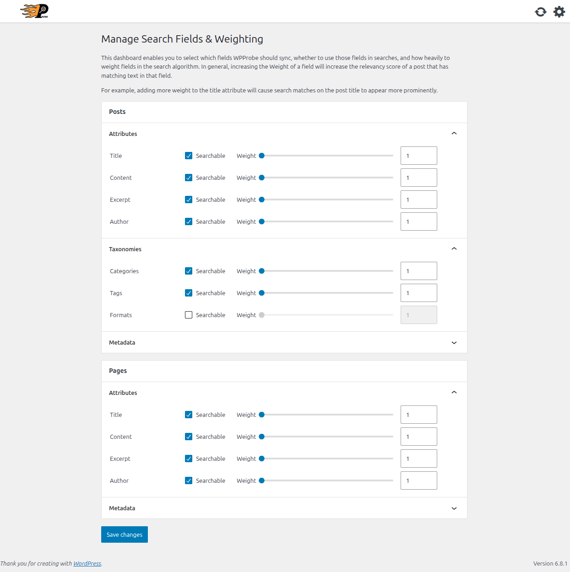The width and height of the screenshot is (570, 572).
Task: Click Tags weight slider handle
Action: [262, 293]
